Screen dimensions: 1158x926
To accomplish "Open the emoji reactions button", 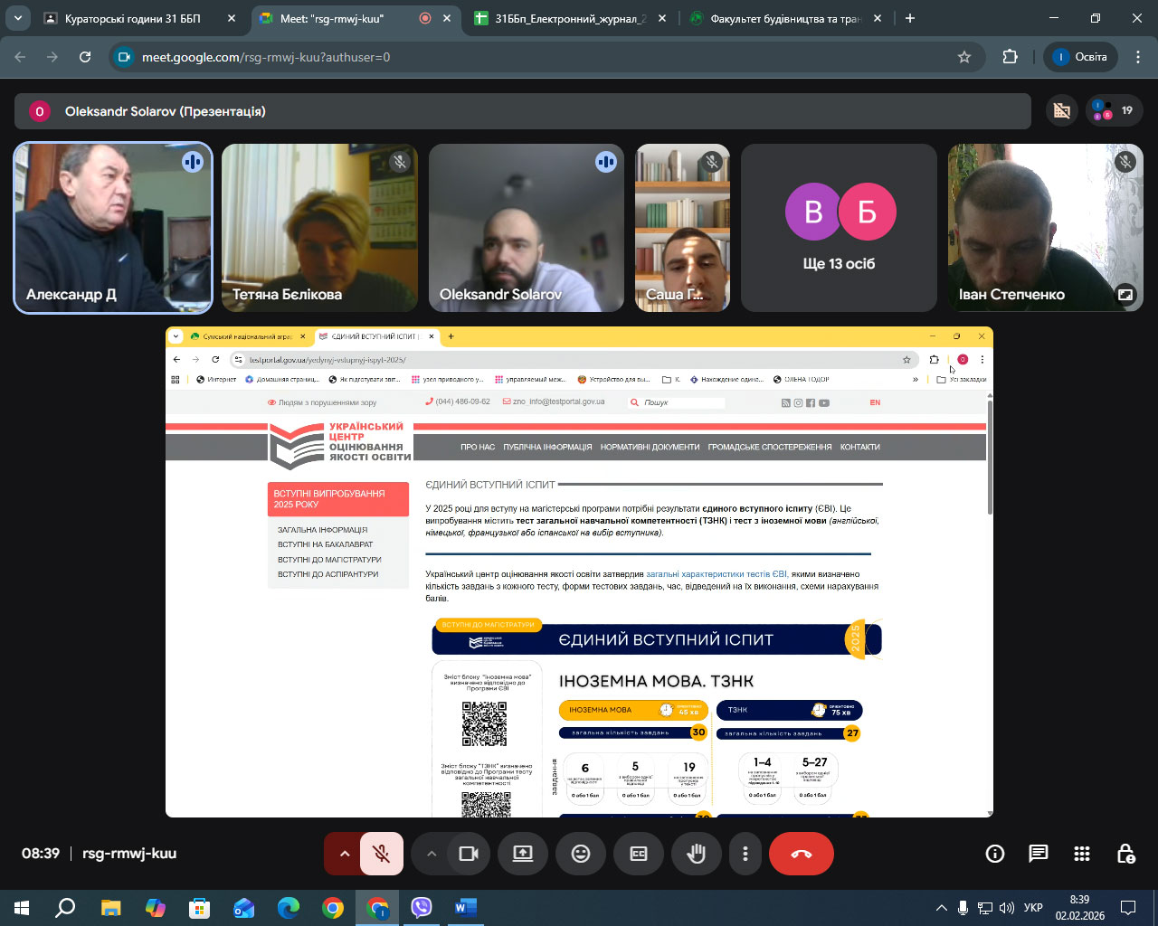I will [581, 854].
